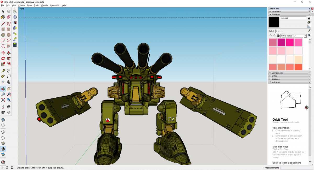
Task: Switch to Monochrome face style
Action: tap(3, 154)
